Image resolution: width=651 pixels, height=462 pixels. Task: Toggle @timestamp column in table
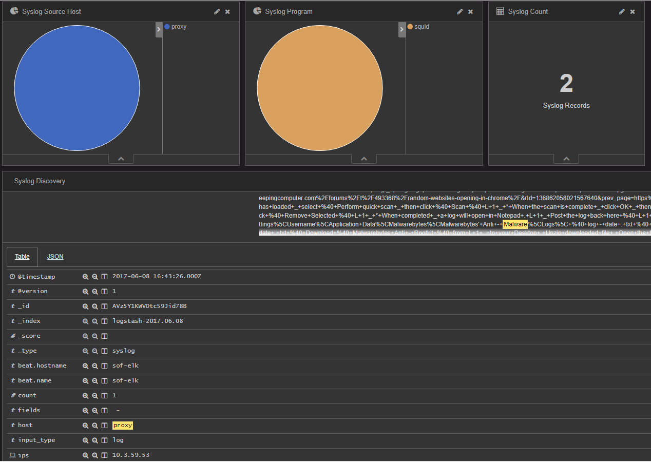[104, 277]
